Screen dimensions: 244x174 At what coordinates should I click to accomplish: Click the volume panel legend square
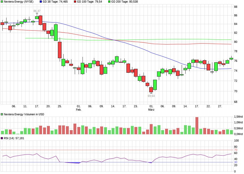click(2, 114)
